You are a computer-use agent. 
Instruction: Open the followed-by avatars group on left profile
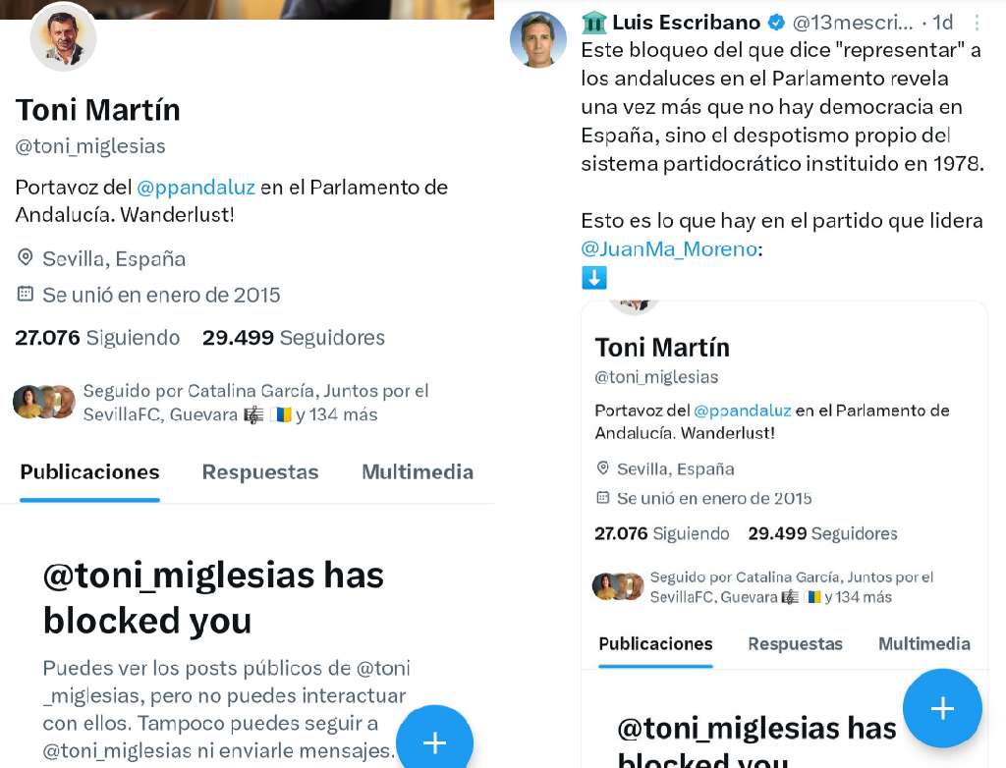click(x=44, y=403)
